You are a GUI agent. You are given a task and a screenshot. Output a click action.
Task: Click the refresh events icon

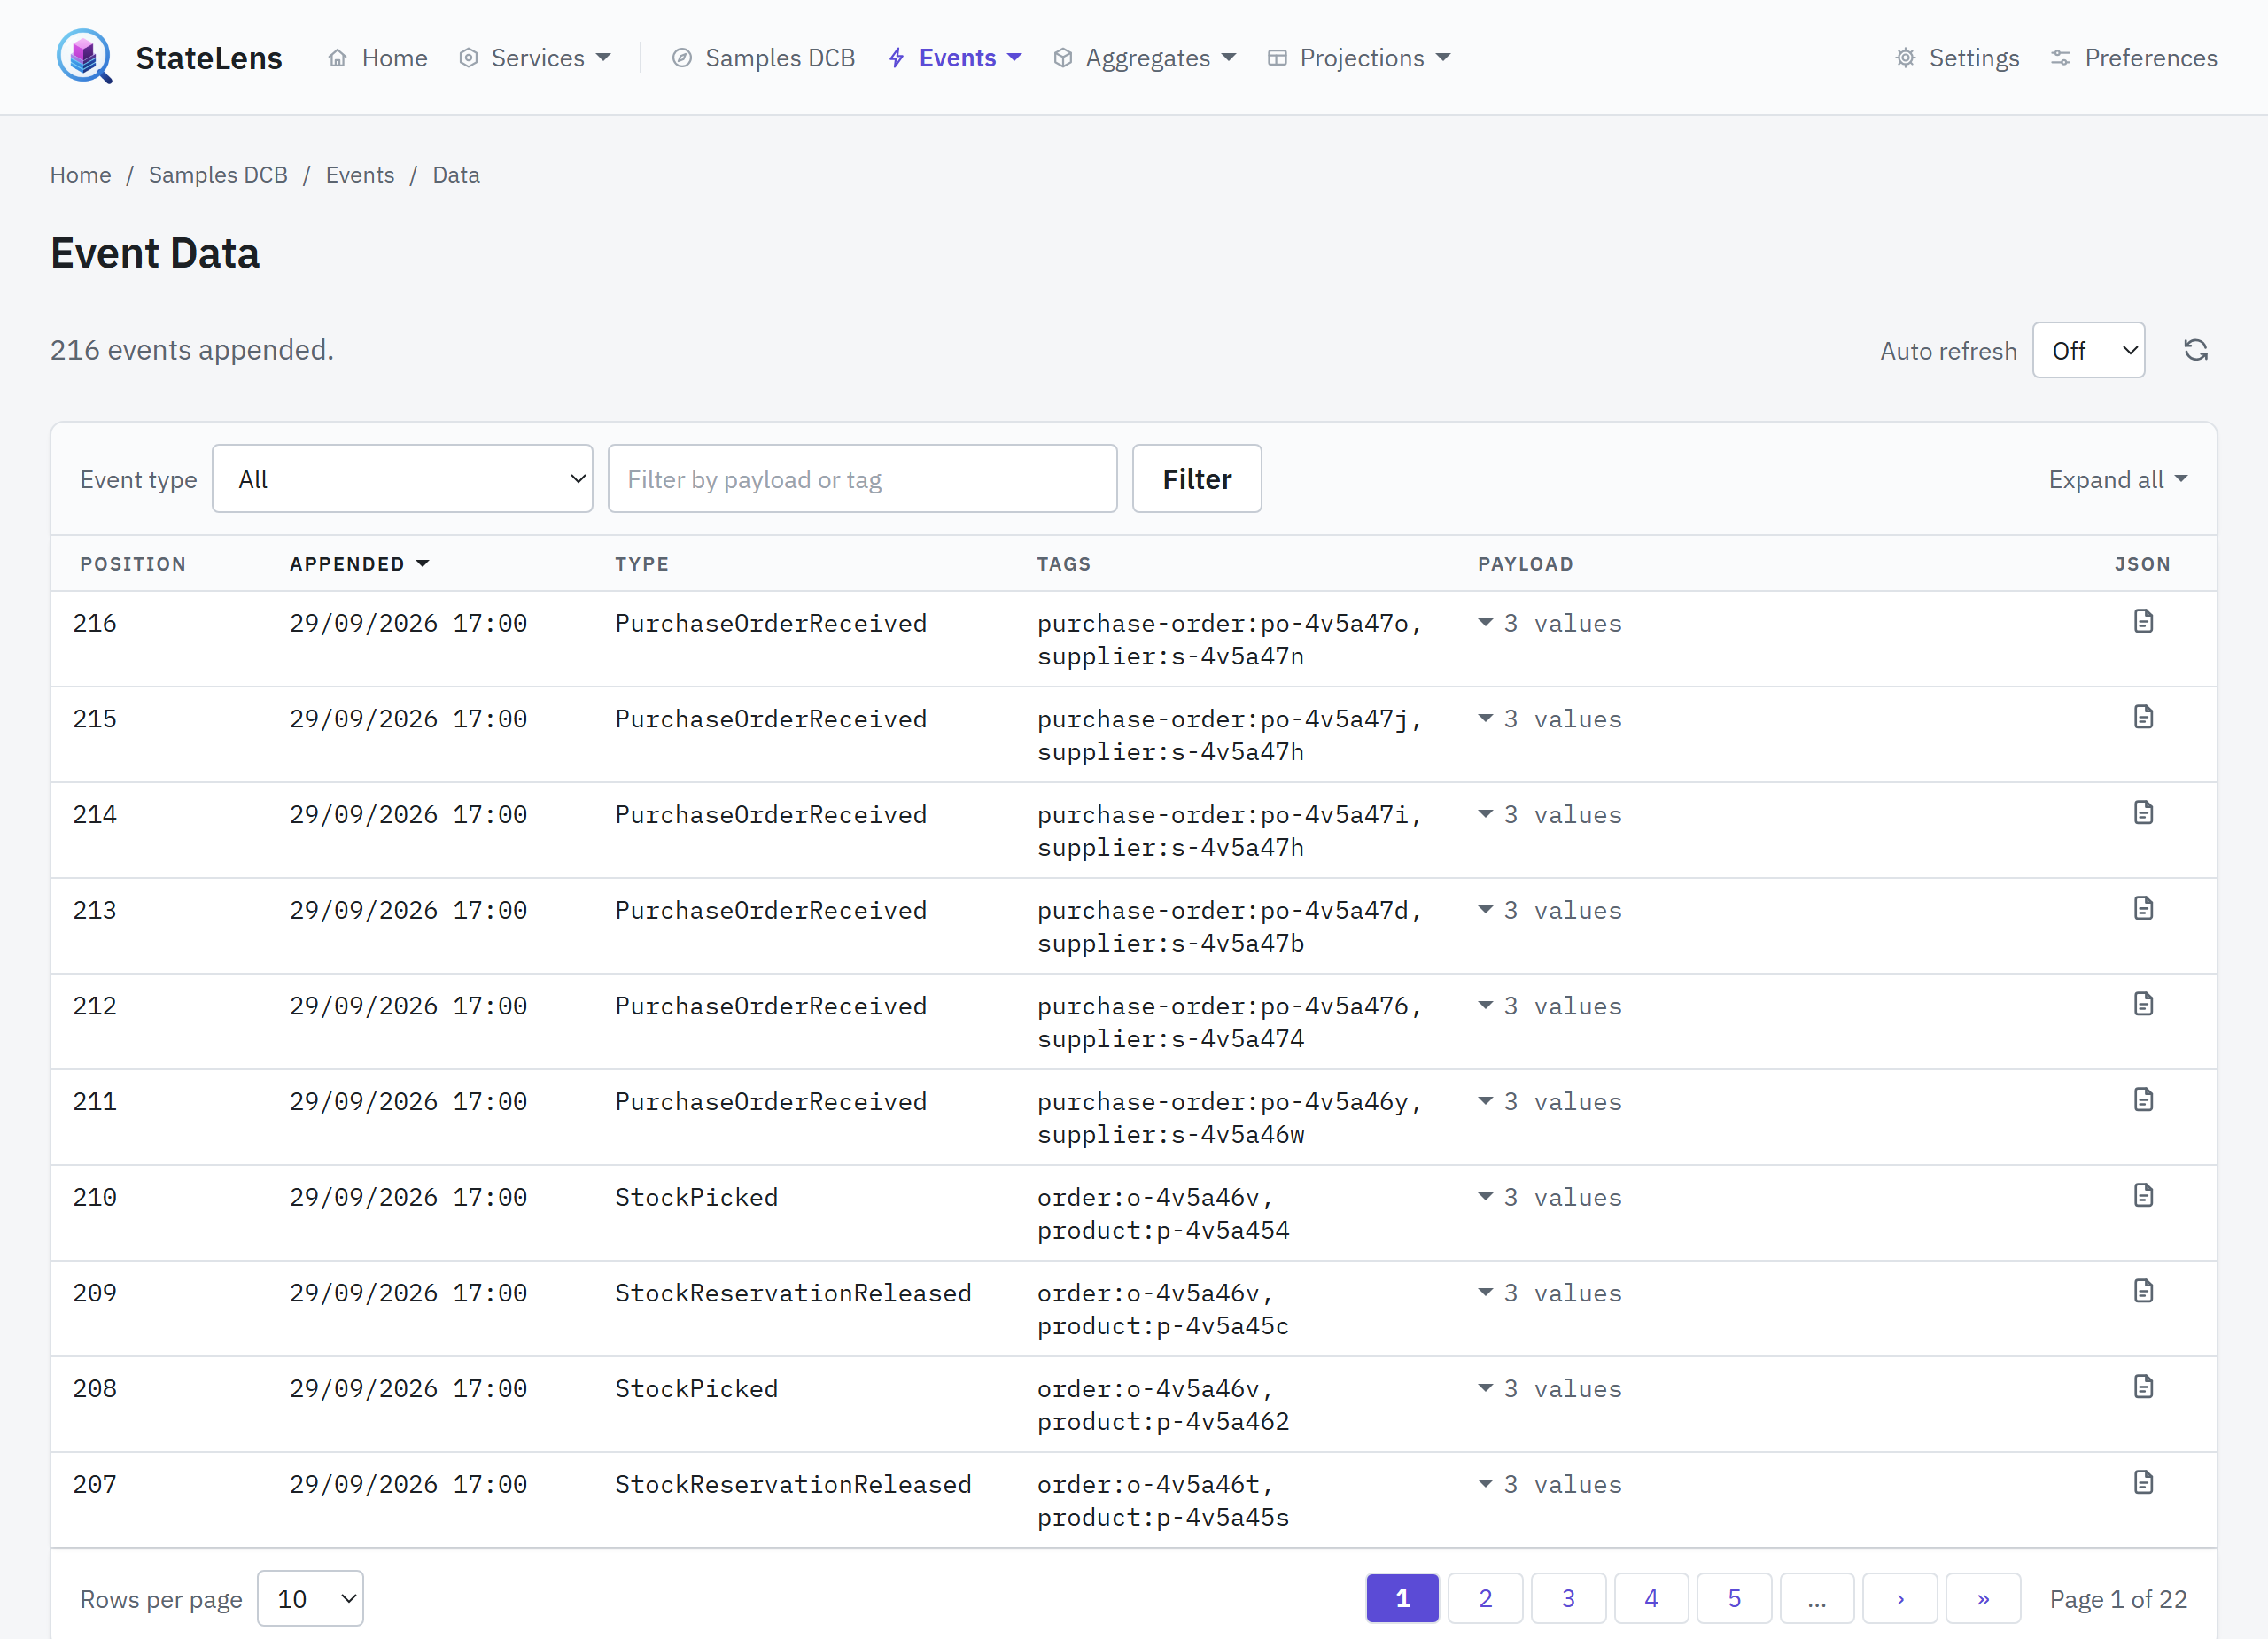[2195, 350]
